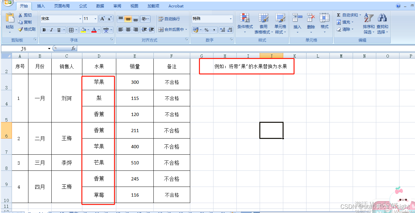
Task: Click the percent style % icon
Action: point(207,30)
